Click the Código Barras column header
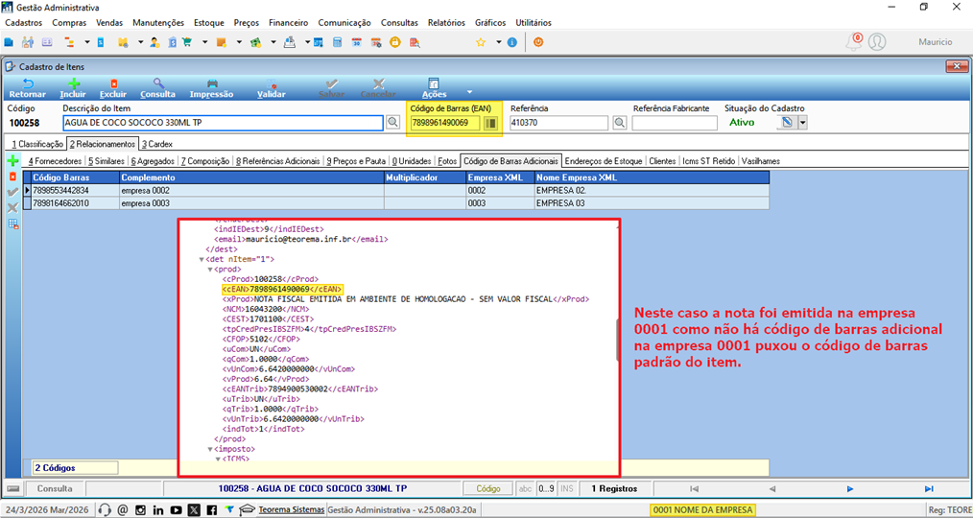 click(75, 178)
